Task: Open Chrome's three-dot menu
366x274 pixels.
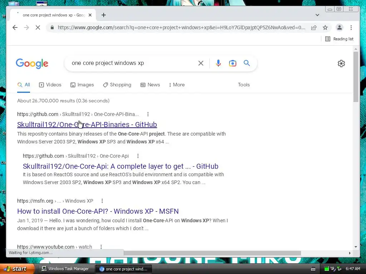Action: pyautogui.click(x=351, y=27)
